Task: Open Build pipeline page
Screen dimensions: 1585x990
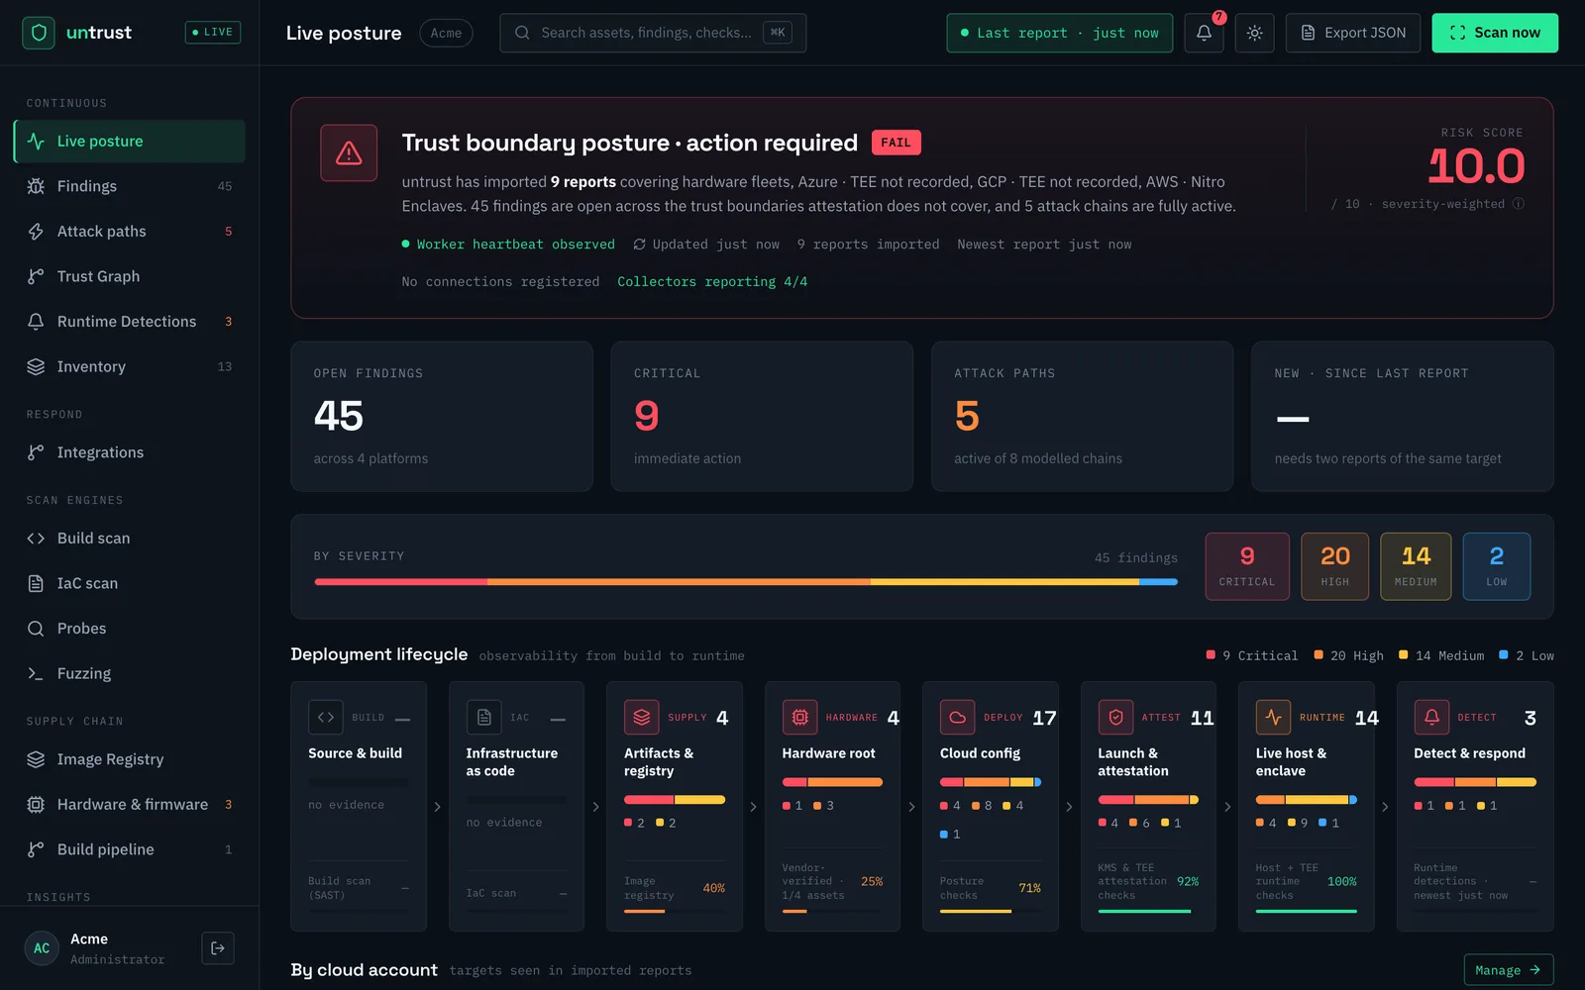Action: click(130, 849)
